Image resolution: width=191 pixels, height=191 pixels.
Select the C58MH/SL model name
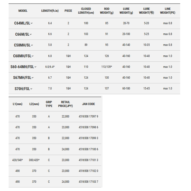22,45
